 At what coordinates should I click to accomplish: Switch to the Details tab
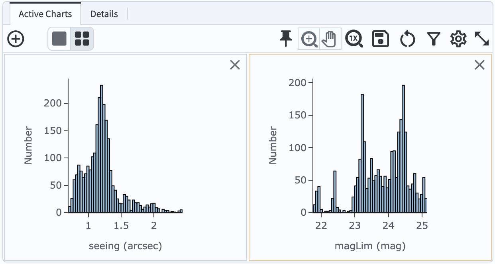pyautogui.click(x=104, y=14)
